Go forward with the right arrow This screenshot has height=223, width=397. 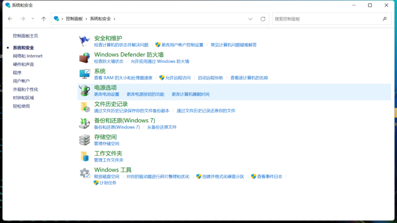pyautogui.click(x=22, y=19)
